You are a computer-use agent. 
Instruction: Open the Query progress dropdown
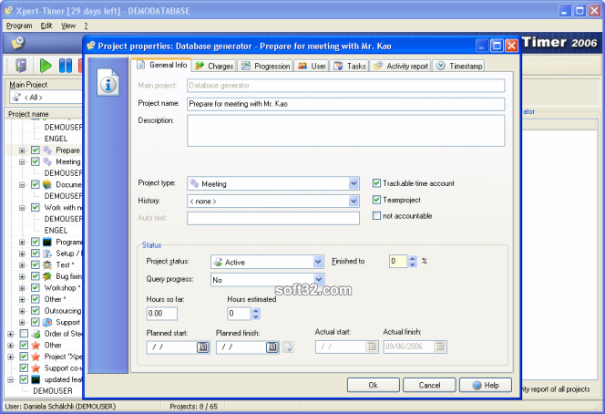[x=318, y=279]
